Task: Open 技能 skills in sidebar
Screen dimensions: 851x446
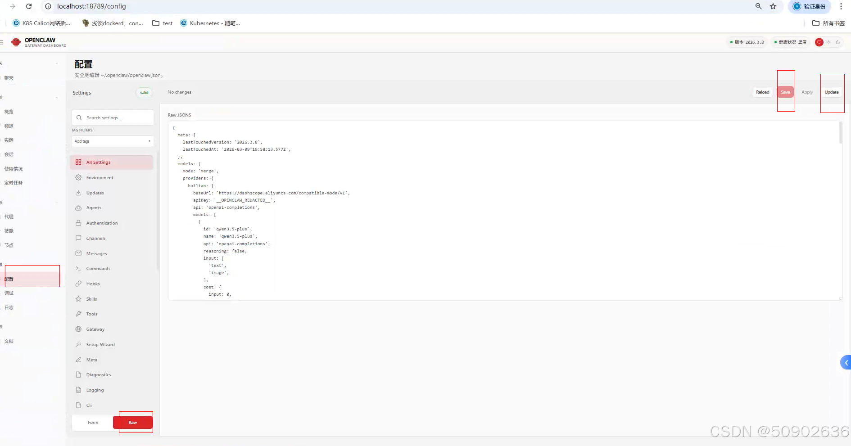Action: (9, 231)
